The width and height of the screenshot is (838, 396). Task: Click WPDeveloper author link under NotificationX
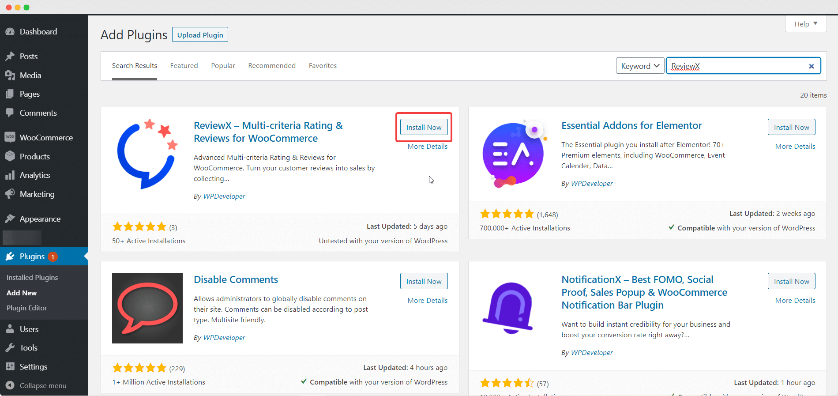coord(592,353)
